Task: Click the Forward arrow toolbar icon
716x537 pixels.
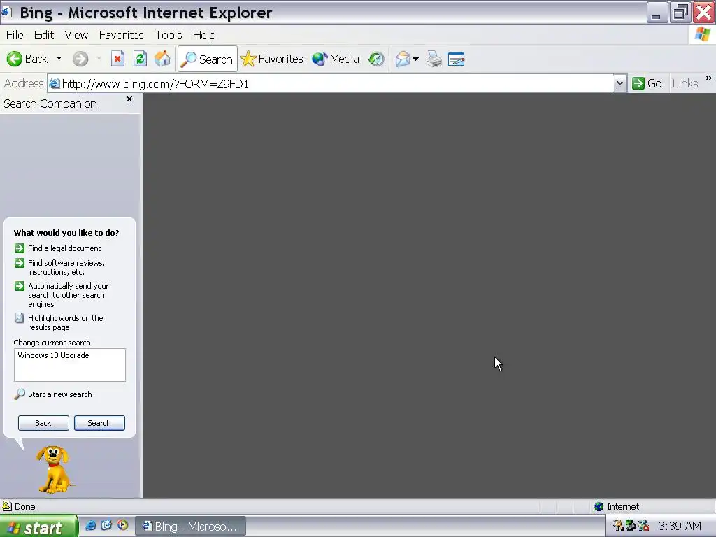Action: (x=80, y=59)
